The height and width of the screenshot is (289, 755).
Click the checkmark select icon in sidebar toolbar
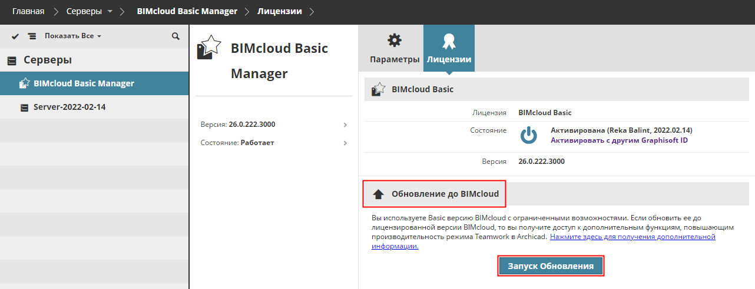[x=16, y=36]
